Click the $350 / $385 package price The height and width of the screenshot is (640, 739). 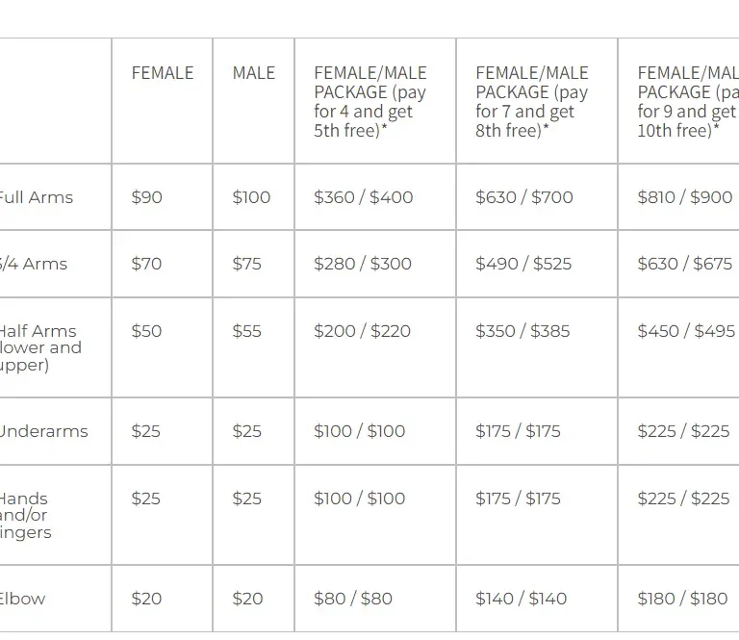pos(522,331)
